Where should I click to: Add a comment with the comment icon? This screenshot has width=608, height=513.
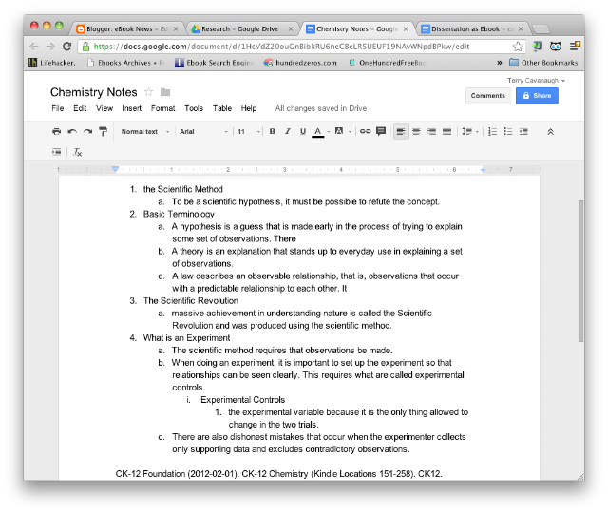pos(381,131)
